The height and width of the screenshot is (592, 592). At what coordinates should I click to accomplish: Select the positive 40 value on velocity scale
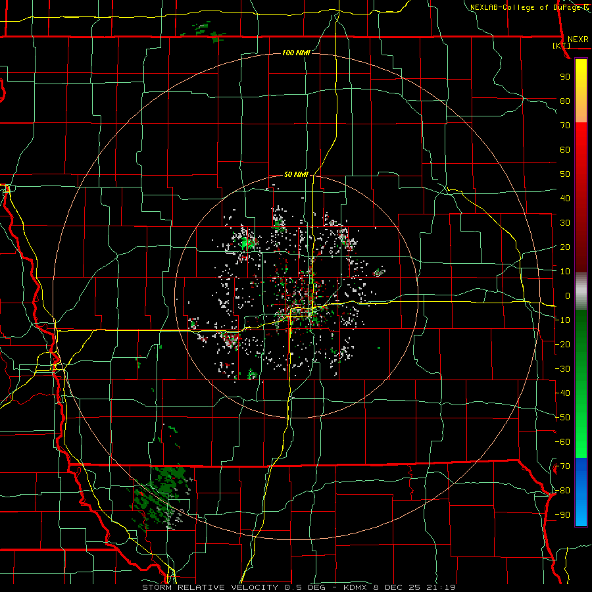tap(565, 198)
